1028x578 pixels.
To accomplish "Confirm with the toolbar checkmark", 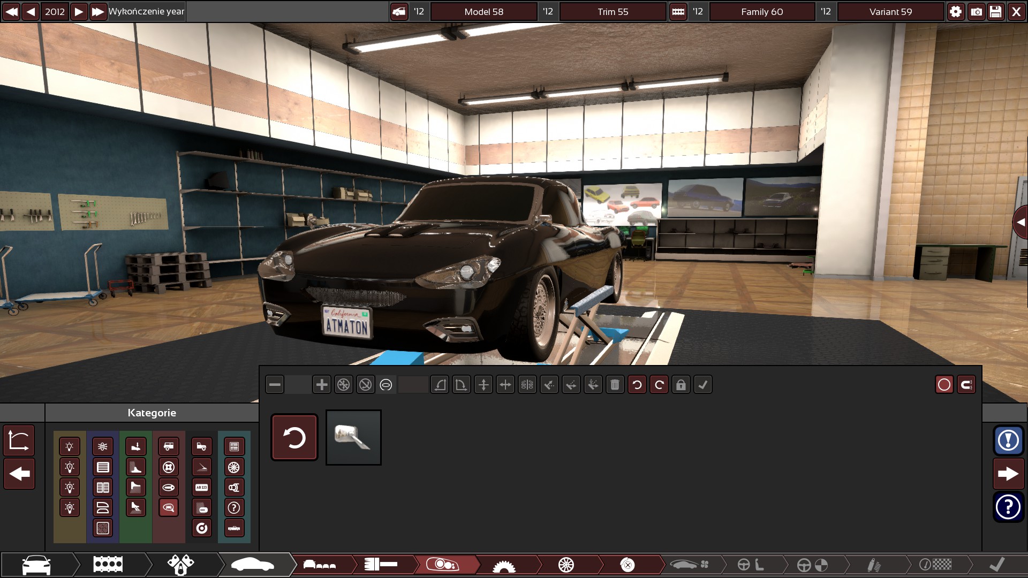I will [703, 384].
